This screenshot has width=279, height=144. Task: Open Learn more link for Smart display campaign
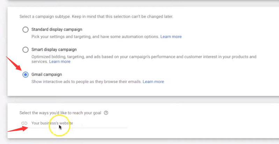60,61
